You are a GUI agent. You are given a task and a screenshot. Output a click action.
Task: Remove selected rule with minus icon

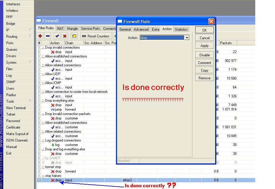pos(48,36)
